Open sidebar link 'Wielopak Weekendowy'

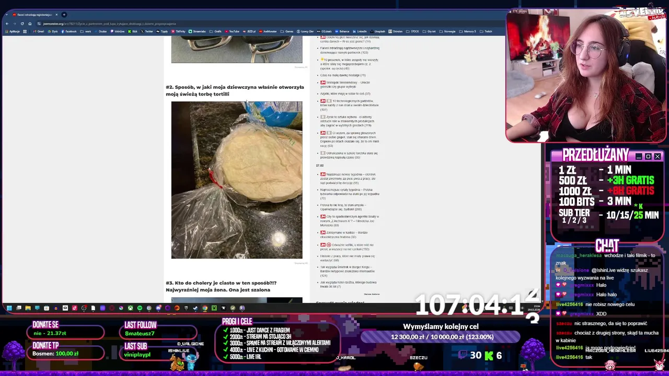[x=345, y=85]
